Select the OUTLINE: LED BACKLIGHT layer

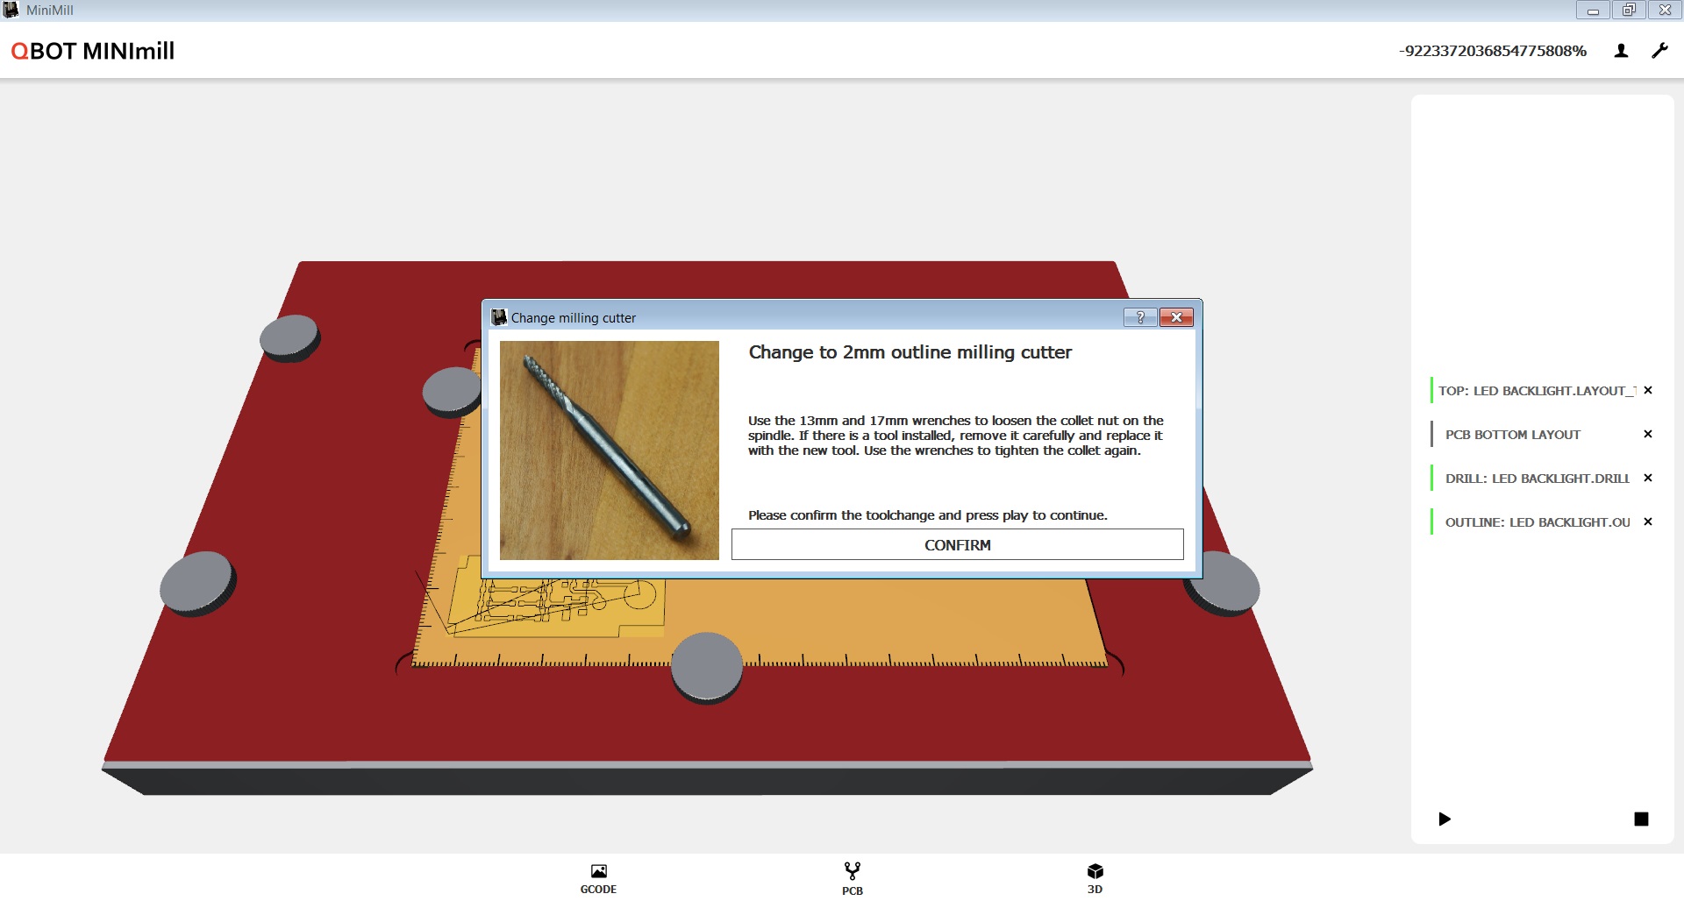(1538, 522)
